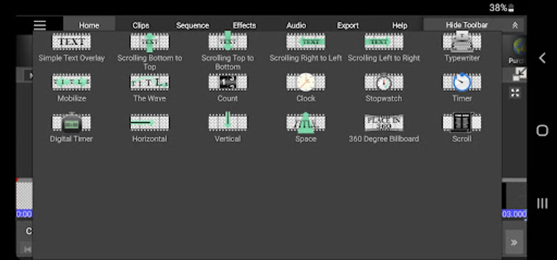Switch to the Effects tab
The image size is (557, 260).
coord(244,25)
